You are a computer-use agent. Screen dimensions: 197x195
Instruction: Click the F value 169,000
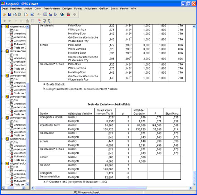156,125
